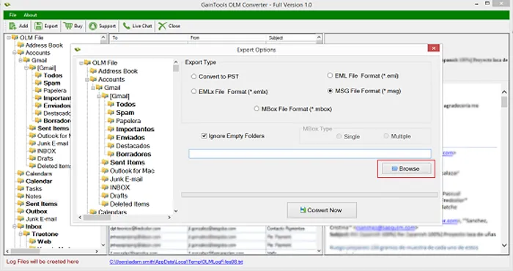Click Address Book folder icon in dialog
This screenshot has width=513, height=271.
93,71
